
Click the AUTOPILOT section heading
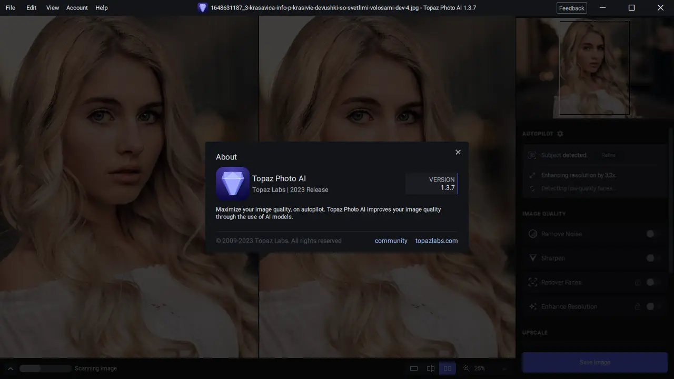[538, 134]
